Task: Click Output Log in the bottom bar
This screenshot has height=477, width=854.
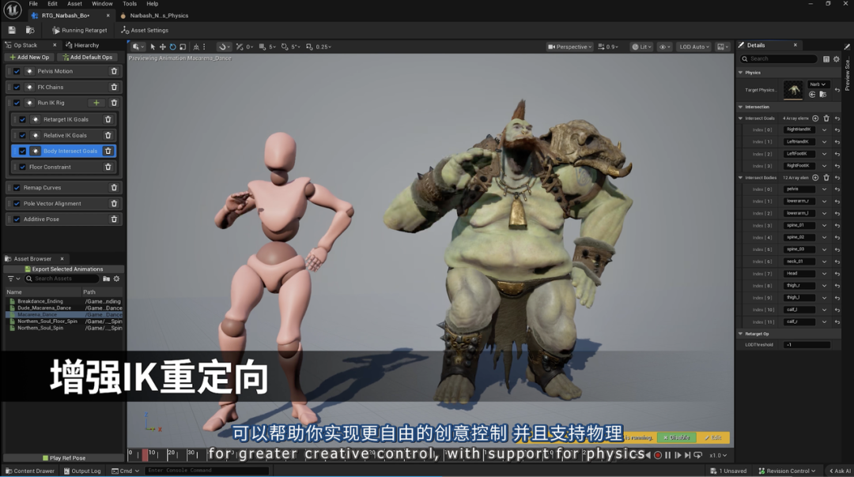Action: pos(83,470)
